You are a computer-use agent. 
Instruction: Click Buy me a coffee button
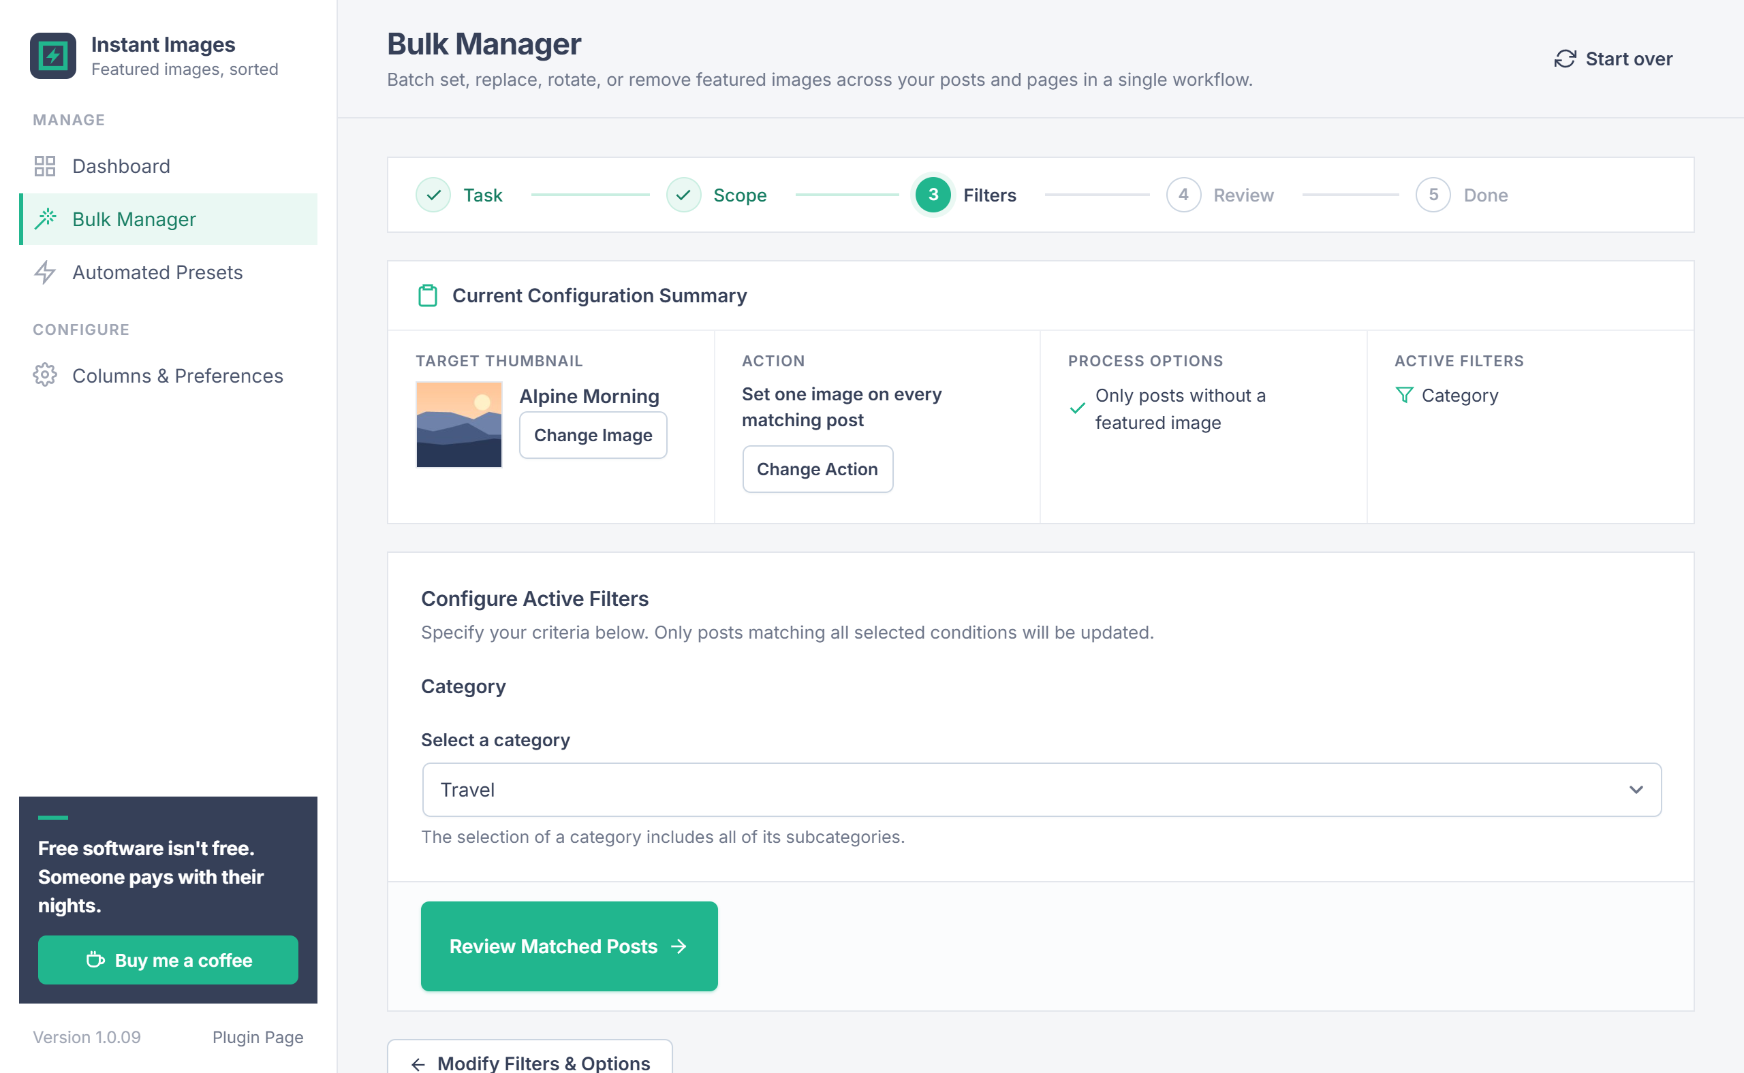click(x=168, y=959)
